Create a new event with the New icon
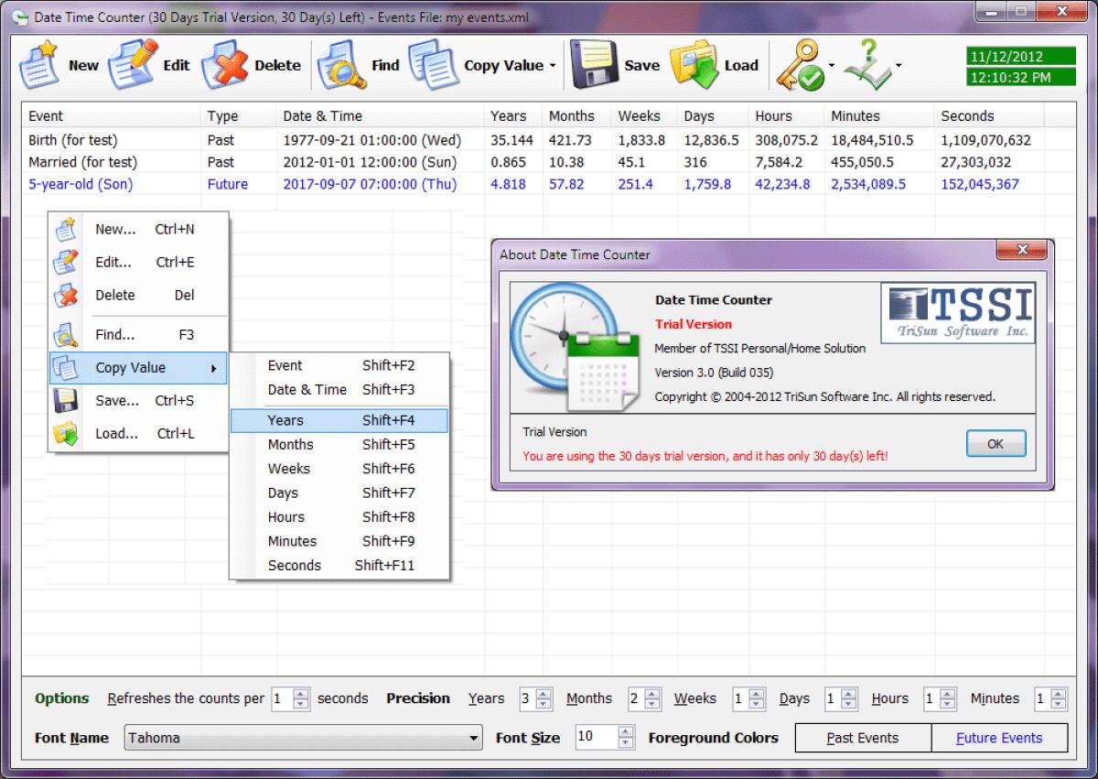 pos(40,64)
